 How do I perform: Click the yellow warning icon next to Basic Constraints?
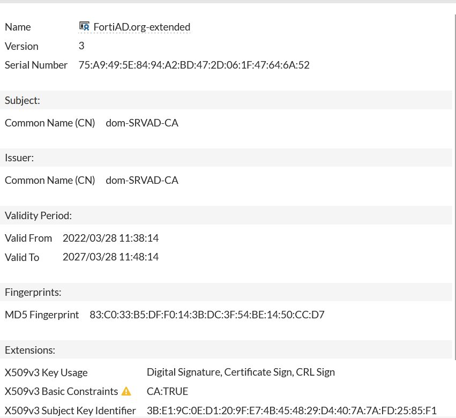click(x=126, y=391)
